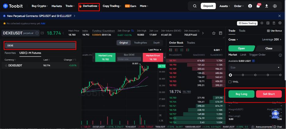Click the notebook icon next to header star
286x129 pixels.
click(x=221, y=33)
